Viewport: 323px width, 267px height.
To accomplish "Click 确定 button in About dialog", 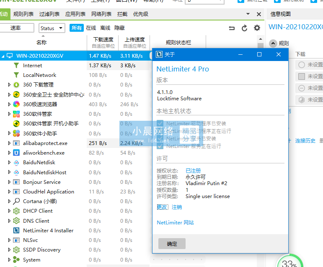I will (x=172, y=244).
